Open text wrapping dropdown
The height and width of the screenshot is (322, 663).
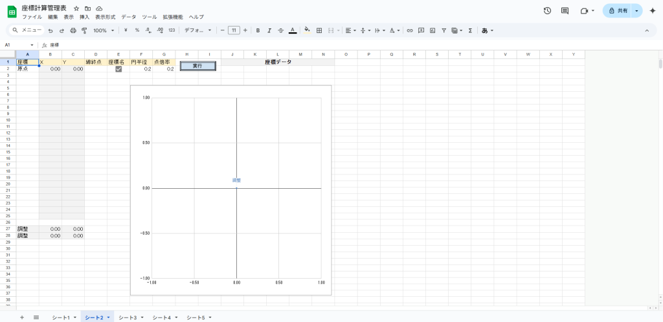click(379, 30)
